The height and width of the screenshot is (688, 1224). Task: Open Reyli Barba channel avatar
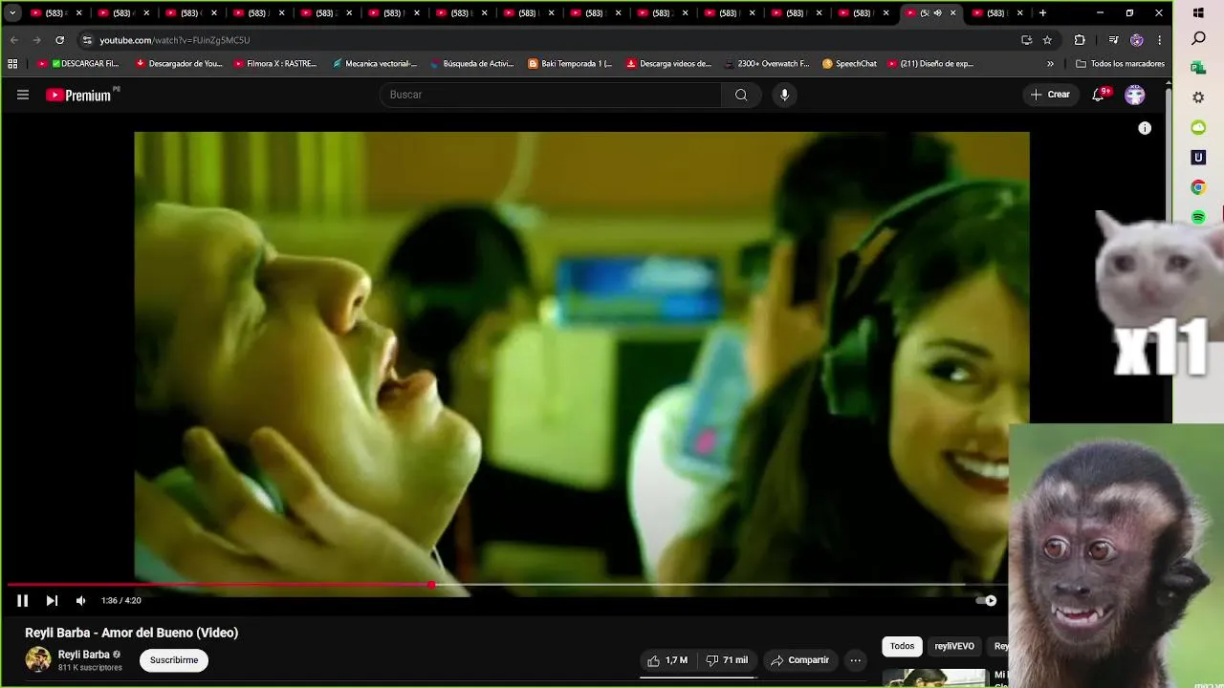pyautogui.click(x=38, y=659)
